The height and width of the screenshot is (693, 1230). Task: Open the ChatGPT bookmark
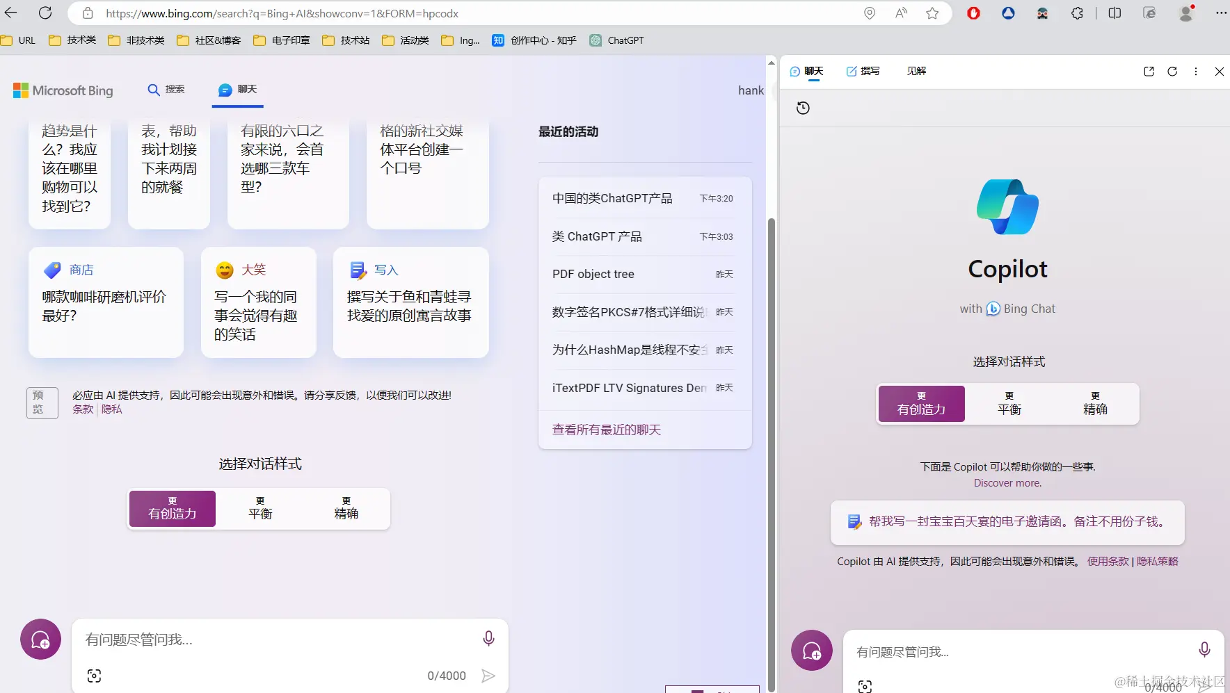click(616, 40)
